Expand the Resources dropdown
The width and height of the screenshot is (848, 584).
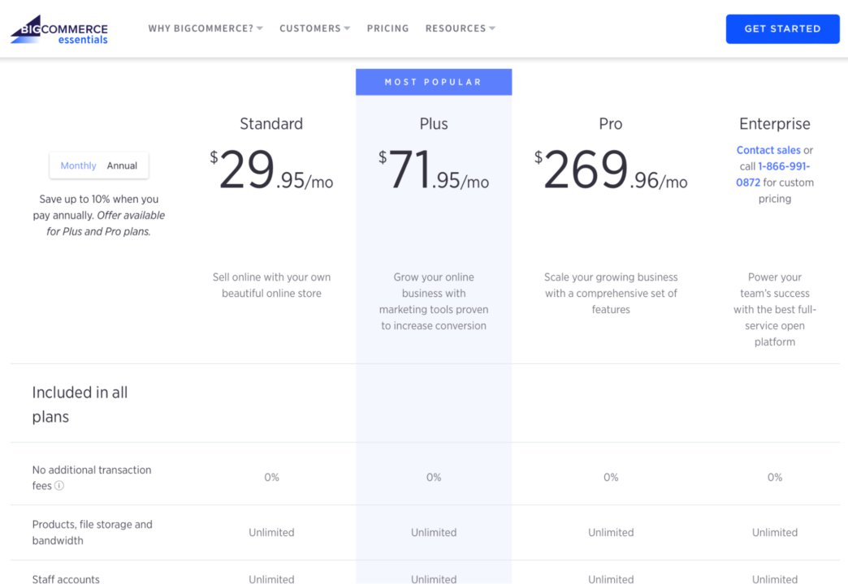click(461, 28)
